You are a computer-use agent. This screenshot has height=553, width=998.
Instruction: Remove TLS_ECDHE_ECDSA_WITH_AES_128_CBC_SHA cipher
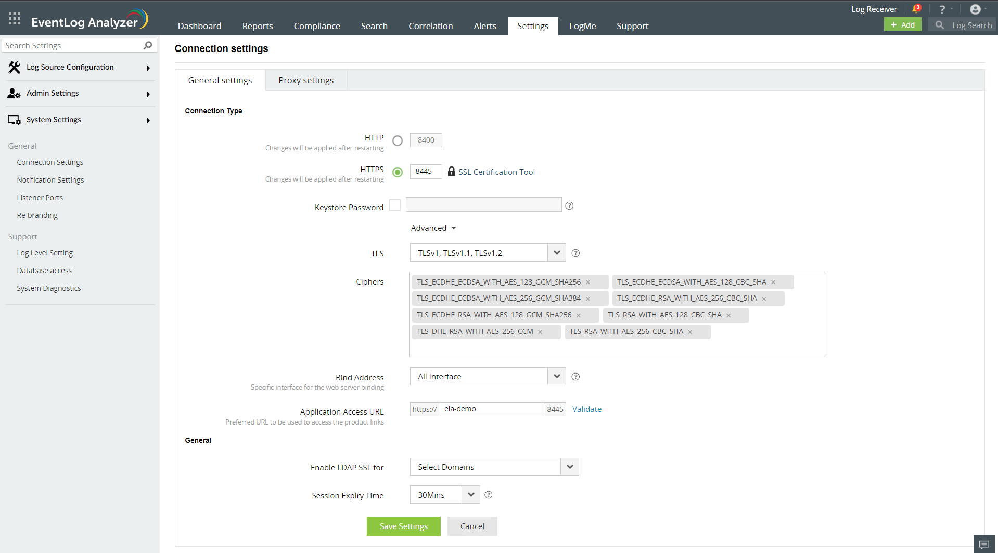click(x=773, y=282)
